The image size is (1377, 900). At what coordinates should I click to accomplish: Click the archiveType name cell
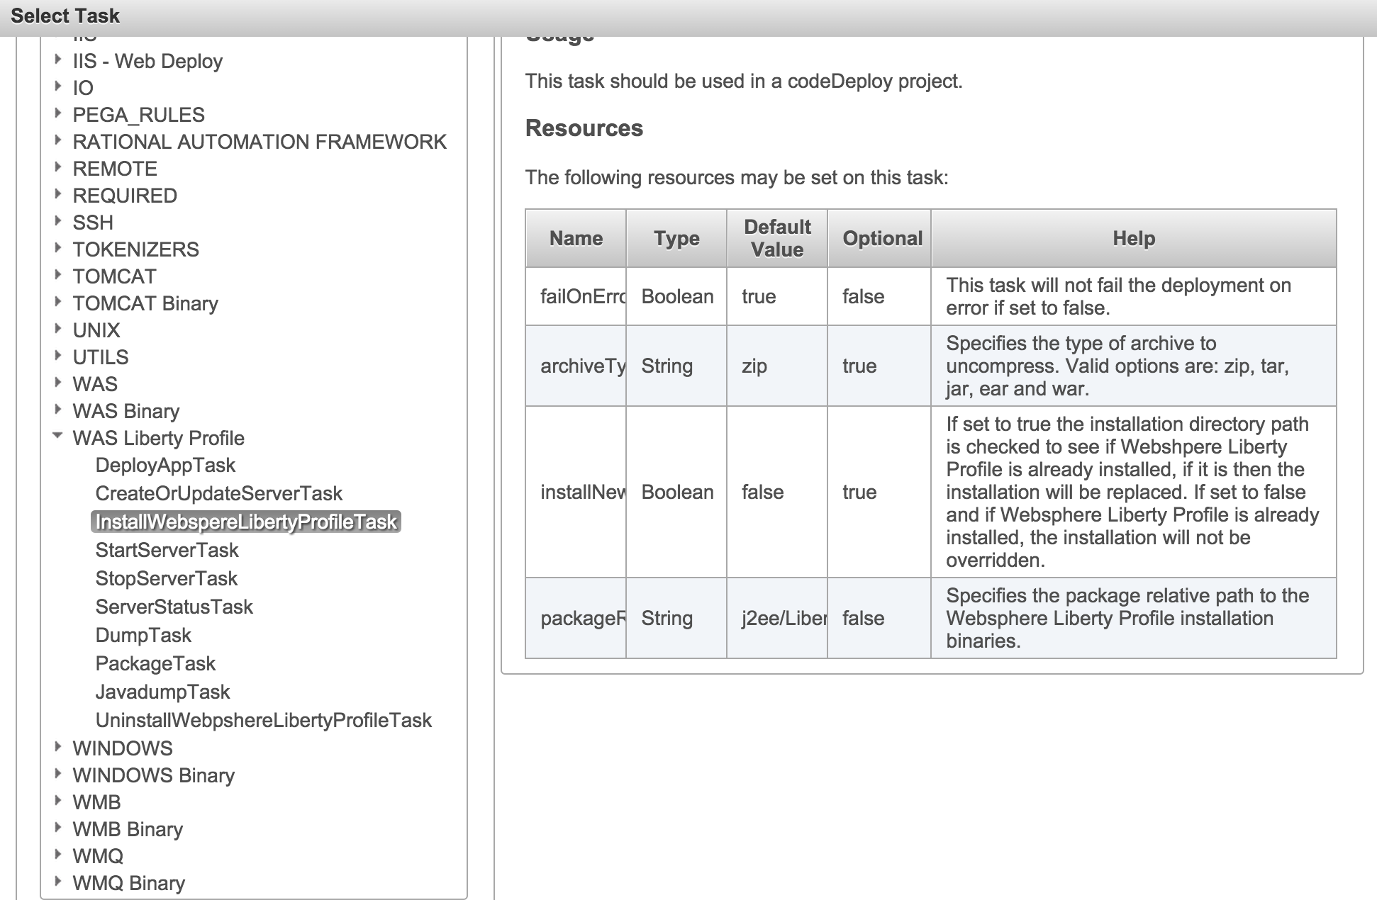576,366
